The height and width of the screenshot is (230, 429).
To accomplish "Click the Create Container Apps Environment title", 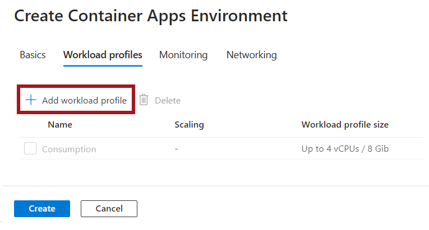I will (x=151, y=16).
